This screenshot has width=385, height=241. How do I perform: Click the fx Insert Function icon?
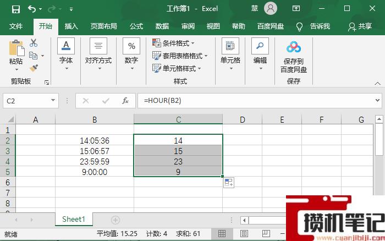coord(125,101)
